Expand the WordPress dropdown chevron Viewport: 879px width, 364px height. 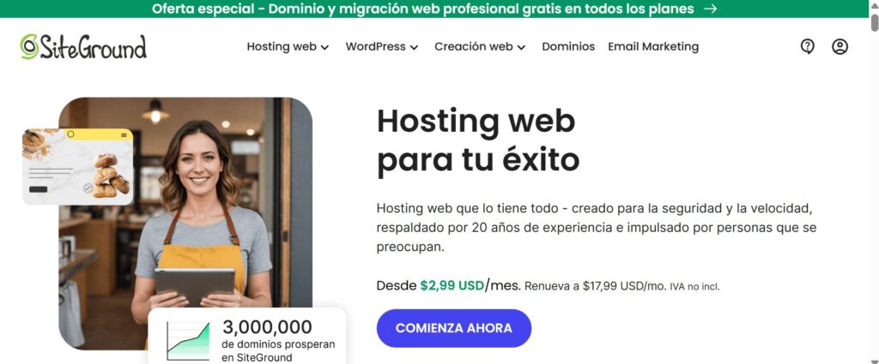(414, 47)
